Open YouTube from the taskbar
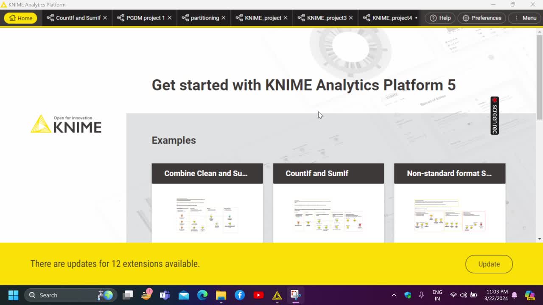The image size is (543, 305). pyautogui.click(x=258, y=295)
